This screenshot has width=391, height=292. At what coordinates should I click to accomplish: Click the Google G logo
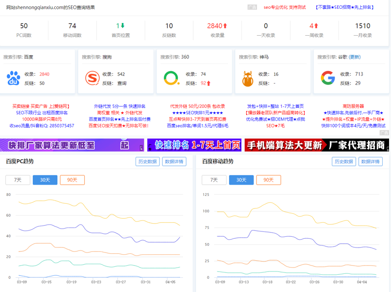click(327, 78)
